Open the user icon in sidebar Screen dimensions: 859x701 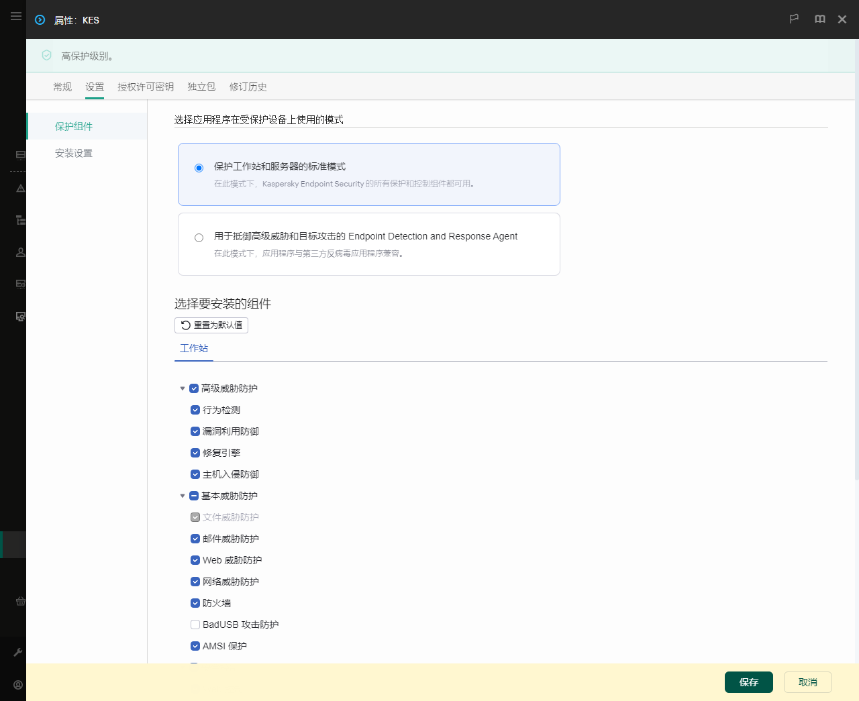(x=21, y=252)
